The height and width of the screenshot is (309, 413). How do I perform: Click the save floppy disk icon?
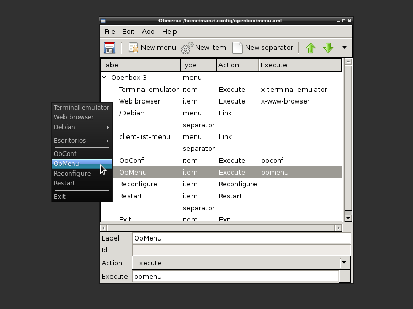[109, 48]
